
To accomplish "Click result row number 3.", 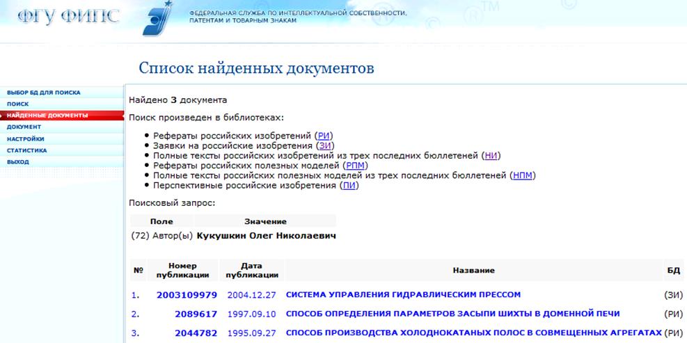I will [x=136, y=333].
